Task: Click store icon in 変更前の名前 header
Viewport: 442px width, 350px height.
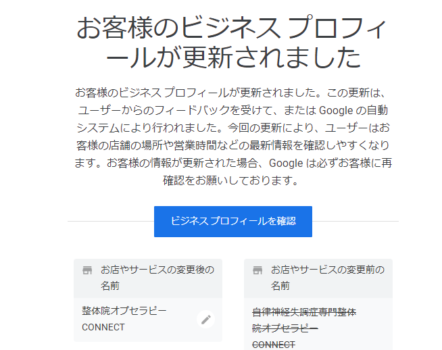Action: pyautogui.click(x=257, y=270)
